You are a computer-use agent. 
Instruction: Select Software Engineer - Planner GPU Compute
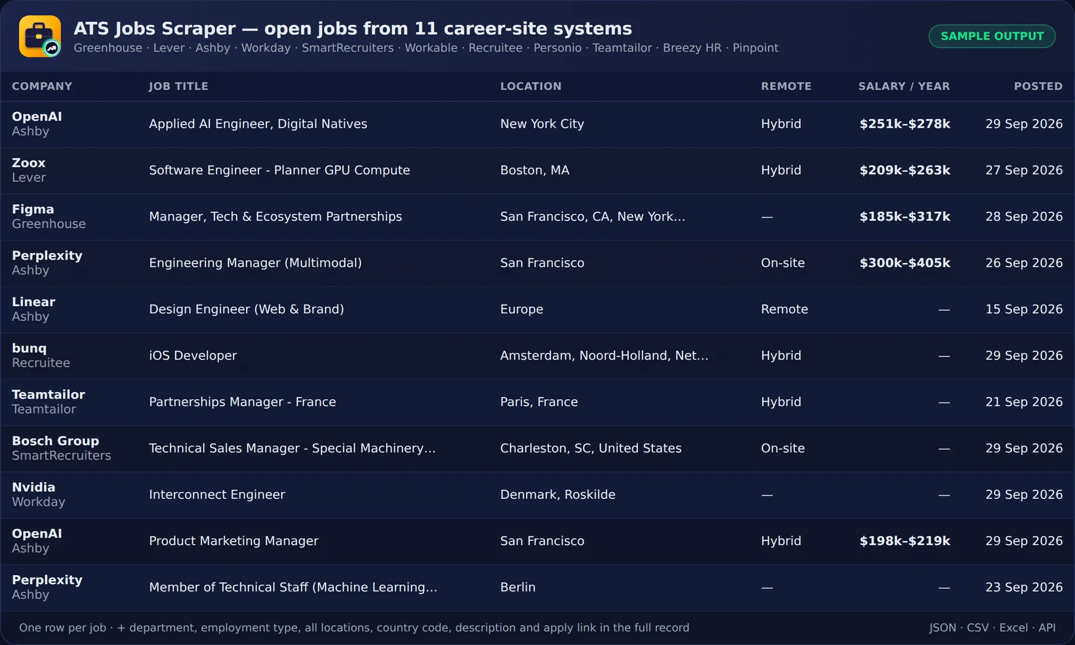279,171
